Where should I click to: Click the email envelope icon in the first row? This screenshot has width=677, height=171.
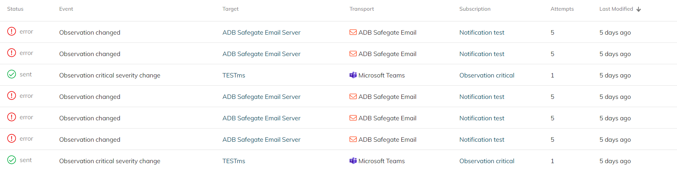pyautogui.click(x=353, y=32)
